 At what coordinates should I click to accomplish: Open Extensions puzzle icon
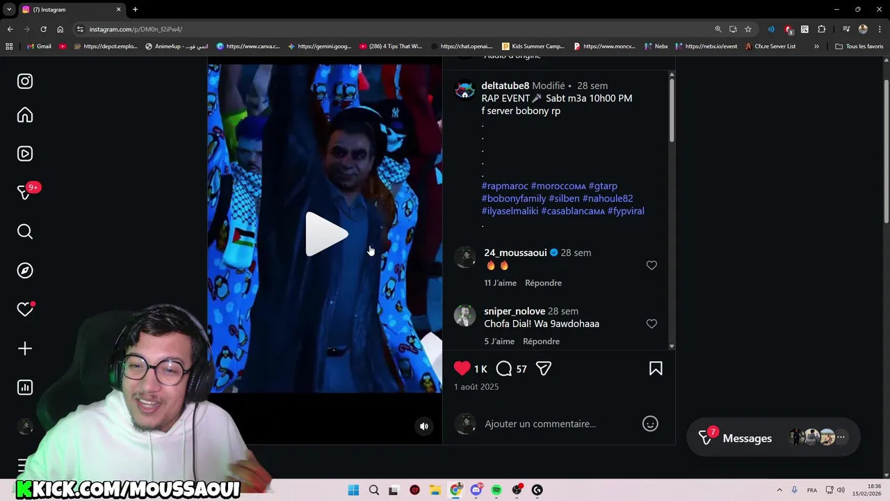[821, 29]
